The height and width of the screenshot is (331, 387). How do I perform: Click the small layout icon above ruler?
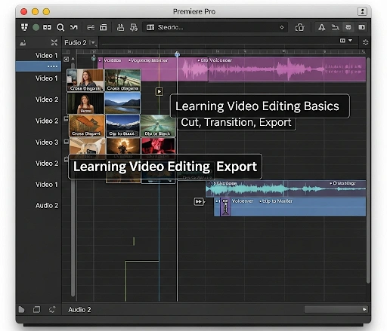coord(342,40)
